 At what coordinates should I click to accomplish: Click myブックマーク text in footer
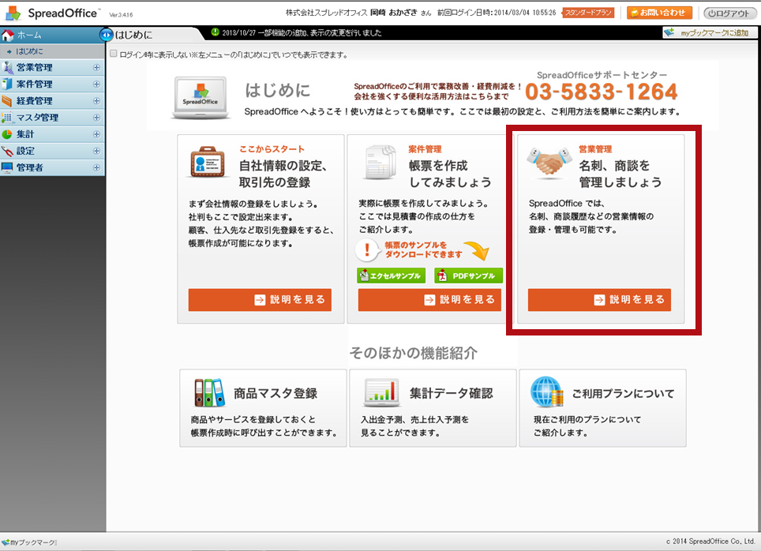click(x=33, y=542)
